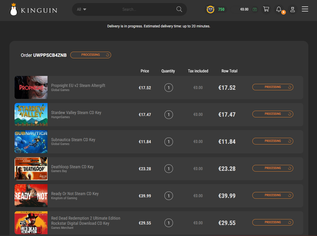The width and height of the screenshot is (317, 236).
Task: Click Ready Or Not row PROCESSING status
Action: tap(273, 195)
